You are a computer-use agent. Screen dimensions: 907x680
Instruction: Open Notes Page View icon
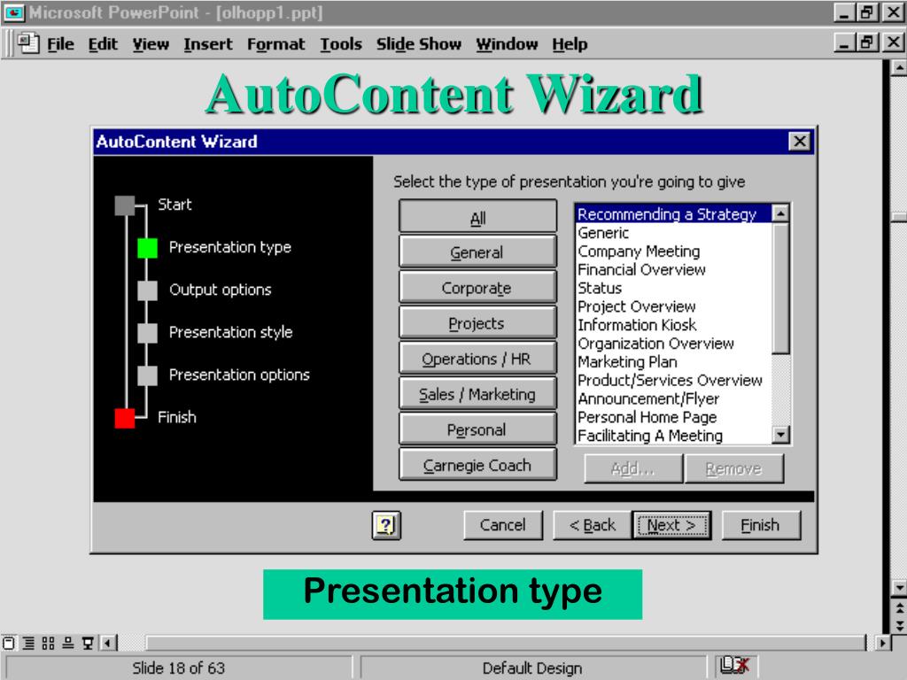pos(68,643)
